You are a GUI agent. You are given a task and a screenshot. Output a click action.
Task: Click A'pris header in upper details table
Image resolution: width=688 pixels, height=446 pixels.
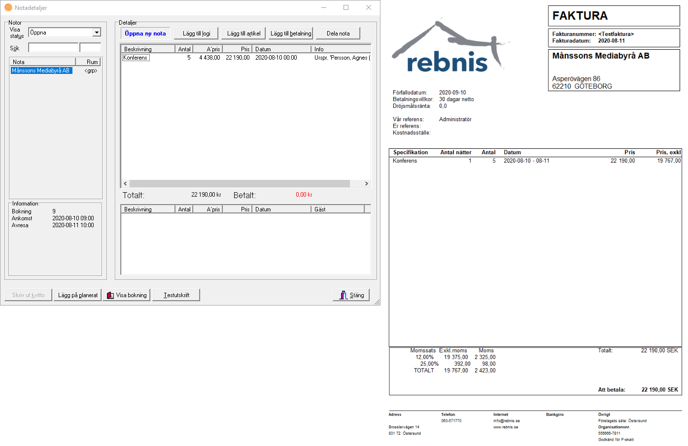[208, 49]
